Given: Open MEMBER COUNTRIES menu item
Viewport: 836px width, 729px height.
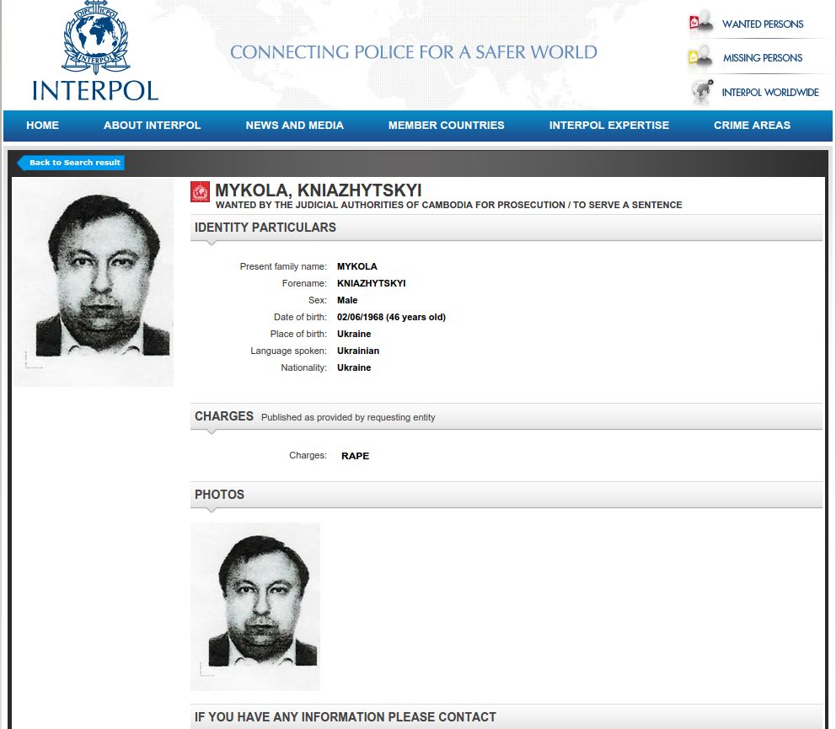Looking at the screenshot, I should (447, 126).
